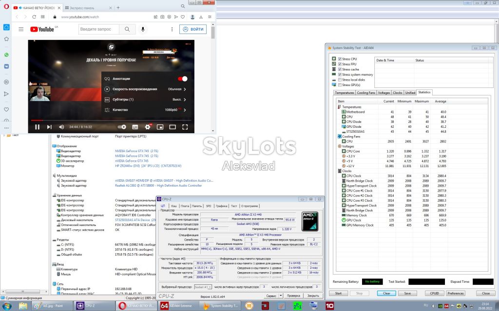499x311 pixels.
Task: Uncheck the Stress FPU checkbox
Action: [x=340, y=64]
